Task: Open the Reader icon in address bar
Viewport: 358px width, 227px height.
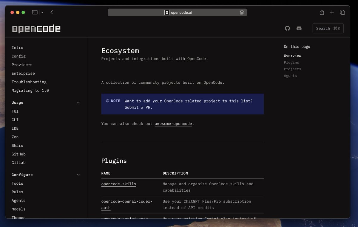Action: [x=242, y=13]
